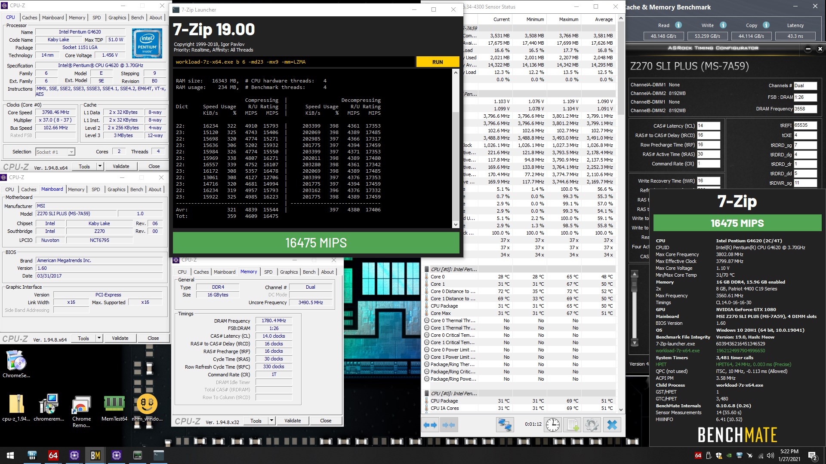This screenshot has width=826, height=464.
Task: Click the Latency 43.3 ns result box
Action: (x=795, y=36)
